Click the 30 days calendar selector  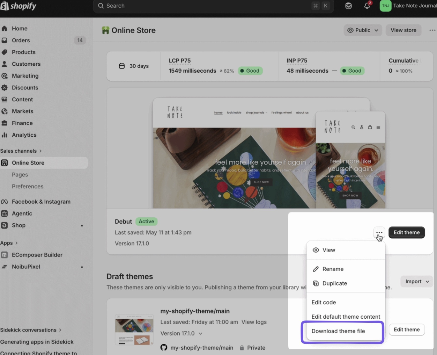pos(134,66)
